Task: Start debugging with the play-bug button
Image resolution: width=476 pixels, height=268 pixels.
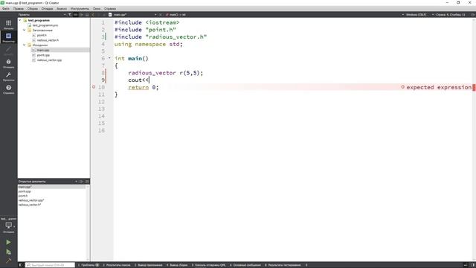Action: (x=8, y=252)
